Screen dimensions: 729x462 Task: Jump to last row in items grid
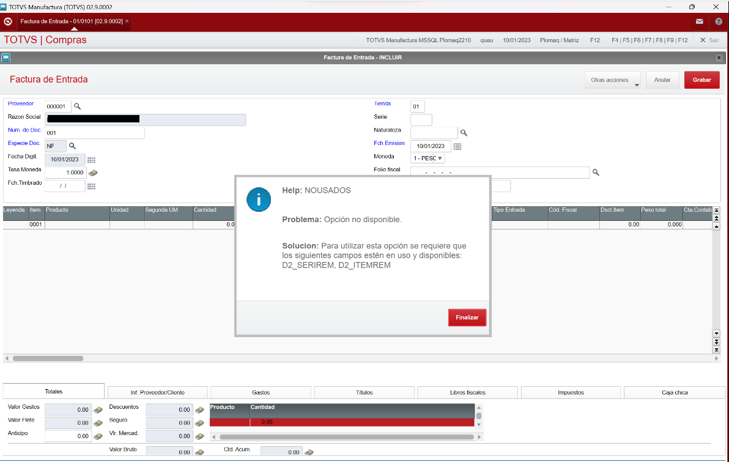pyautogui.click(x=716, y=349)
